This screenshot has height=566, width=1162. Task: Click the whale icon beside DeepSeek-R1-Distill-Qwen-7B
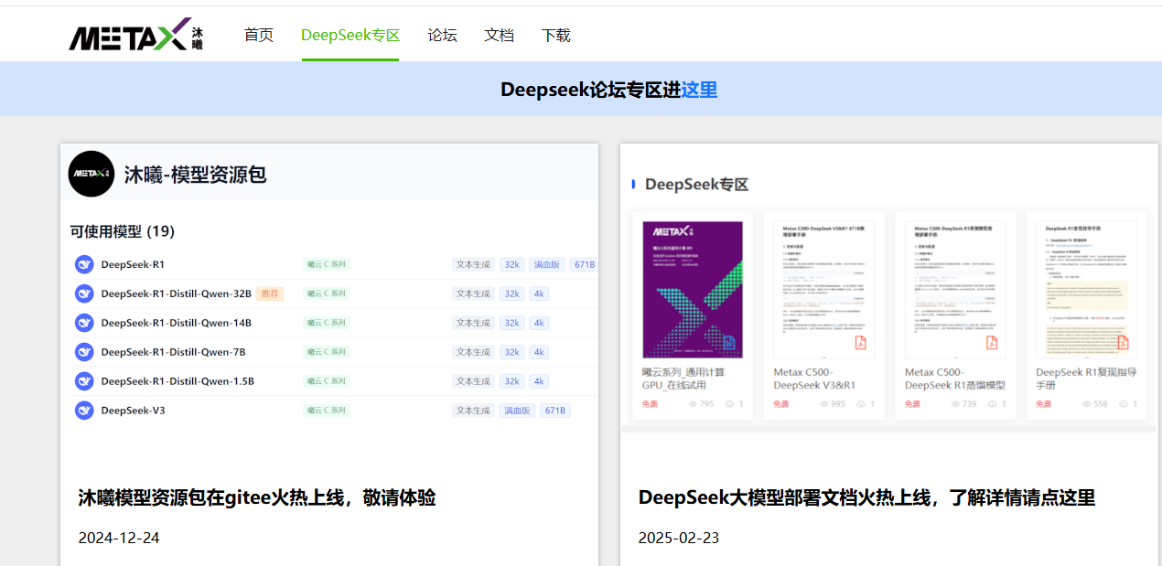point(84,352)
